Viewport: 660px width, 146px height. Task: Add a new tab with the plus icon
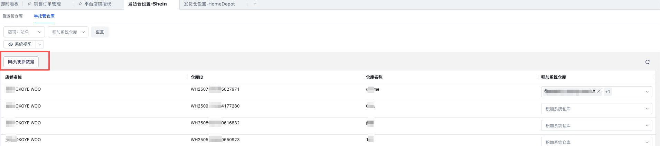255,4
